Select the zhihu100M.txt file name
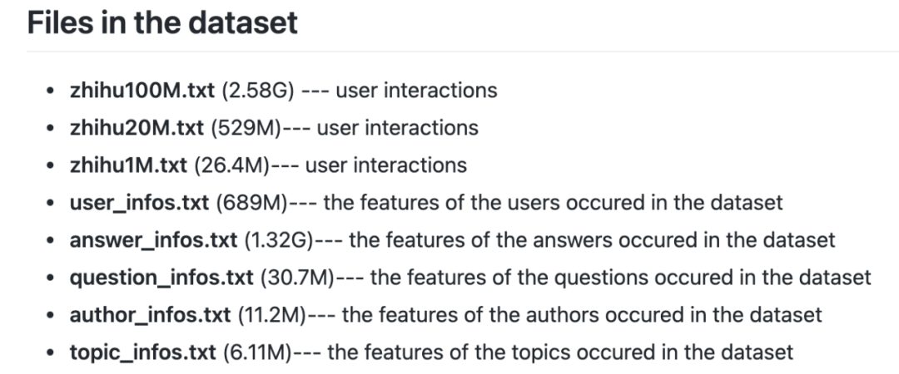 [142, 91]
